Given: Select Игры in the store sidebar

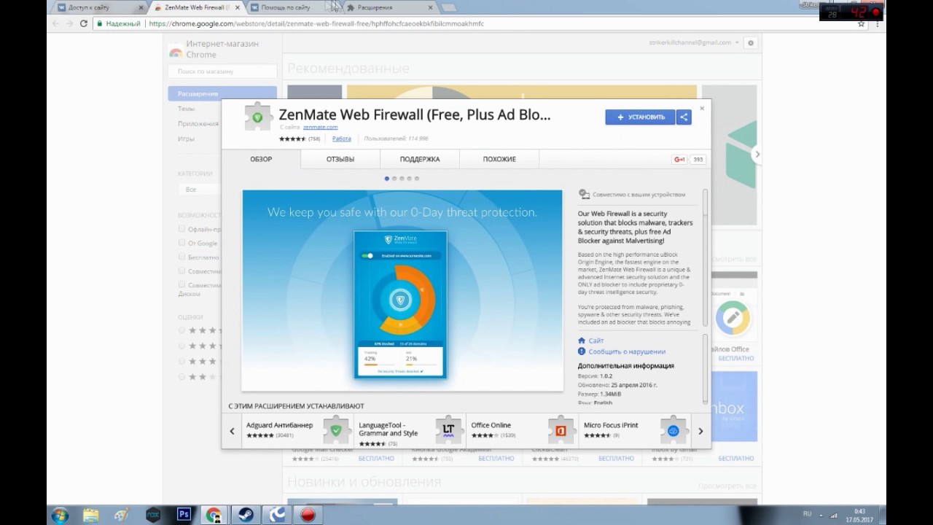Looking at the screenshot, I should click(186, 139).
